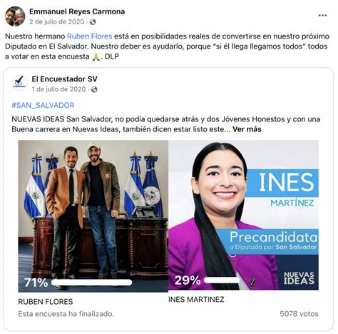Image resolution: width=338 pixels, height=334 pixels.
Task: Select the Ruben Flores poll option photo
Action: tap(93, 216)
